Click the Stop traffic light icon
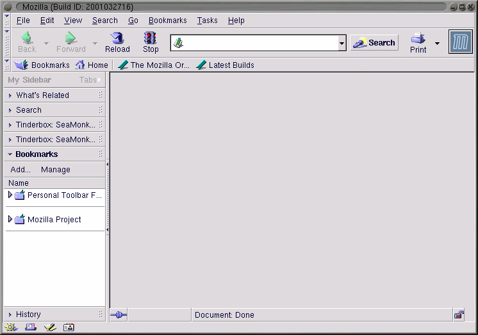This screenshot has width=478, height=335. coord(151,38)
